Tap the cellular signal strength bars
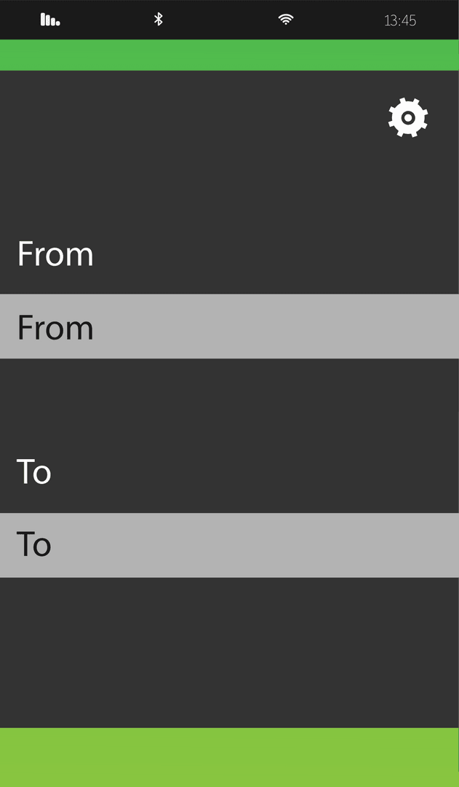Image resolution: width=459 pixels, height=787 pixels. [50, 20]
